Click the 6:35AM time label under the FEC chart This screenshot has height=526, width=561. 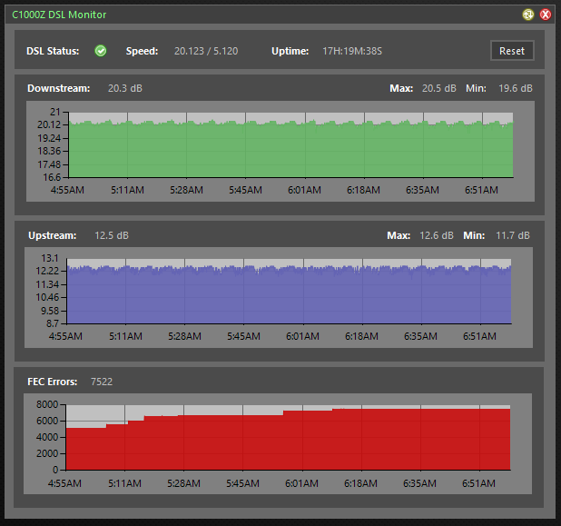click(419, 483)
